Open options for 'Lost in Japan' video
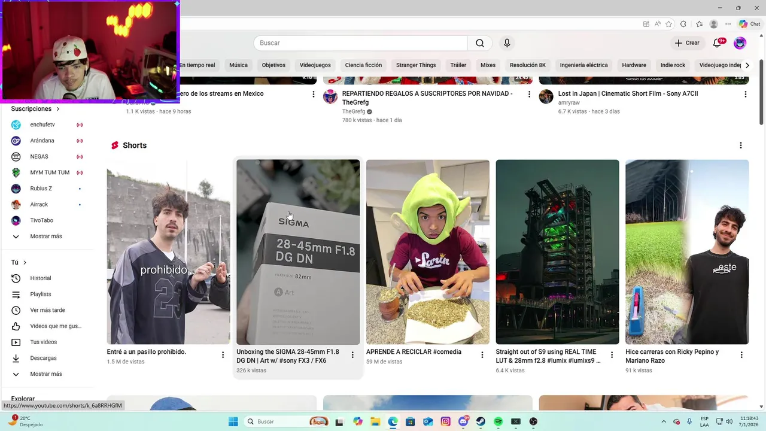The width and height of the screenshot is (766, 431). pyautogui.click(x=745, y=95)
